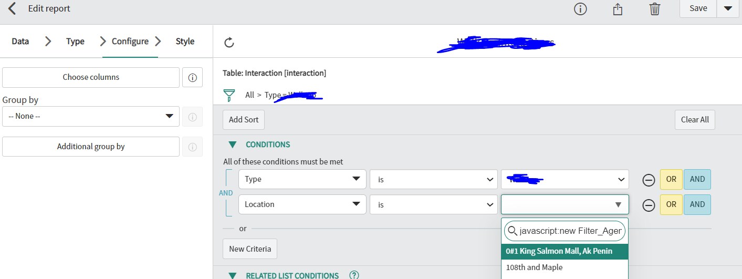
Task: Open the Location field dropdown
Action: [x=302, y=204]
